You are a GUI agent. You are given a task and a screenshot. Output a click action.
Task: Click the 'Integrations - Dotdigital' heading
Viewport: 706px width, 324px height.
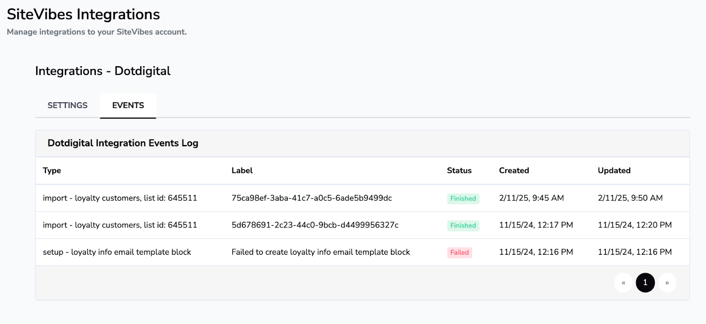pos(103,71)
